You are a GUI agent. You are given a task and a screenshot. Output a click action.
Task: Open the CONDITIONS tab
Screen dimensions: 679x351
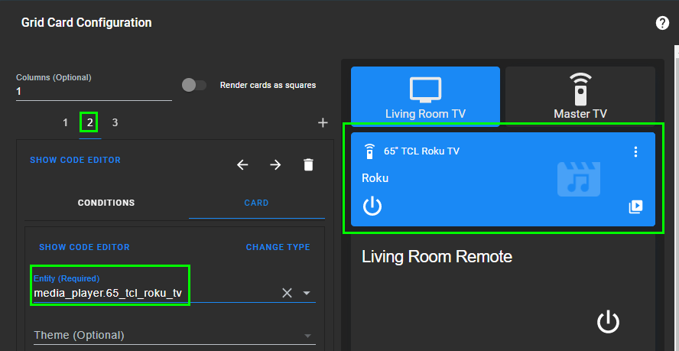[x=106, y=203]
